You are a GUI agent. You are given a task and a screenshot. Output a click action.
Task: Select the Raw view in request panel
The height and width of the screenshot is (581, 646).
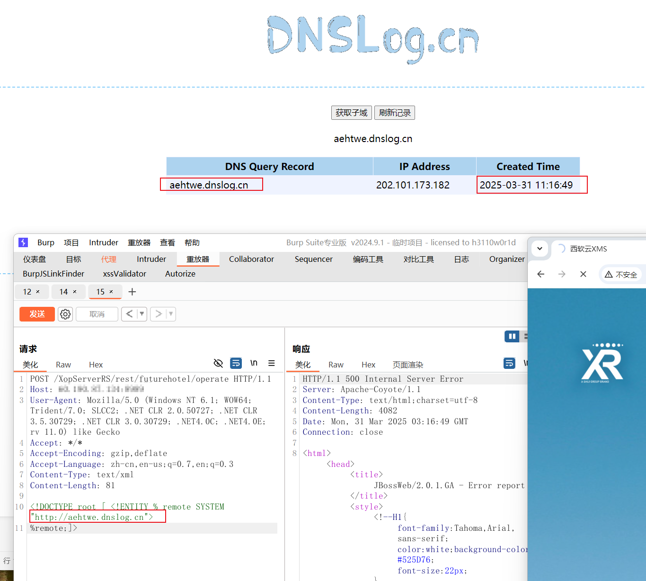(x=63, y=365)
